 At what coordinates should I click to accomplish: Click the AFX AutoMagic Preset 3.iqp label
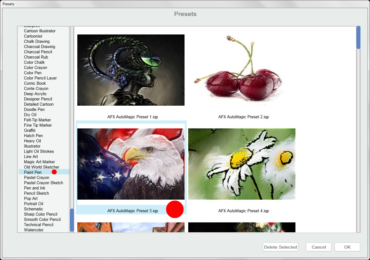(133, 211)
